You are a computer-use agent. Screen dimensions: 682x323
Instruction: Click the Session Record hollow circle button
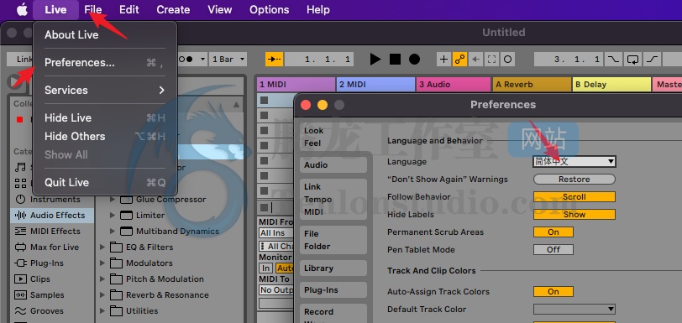point(507,60)
